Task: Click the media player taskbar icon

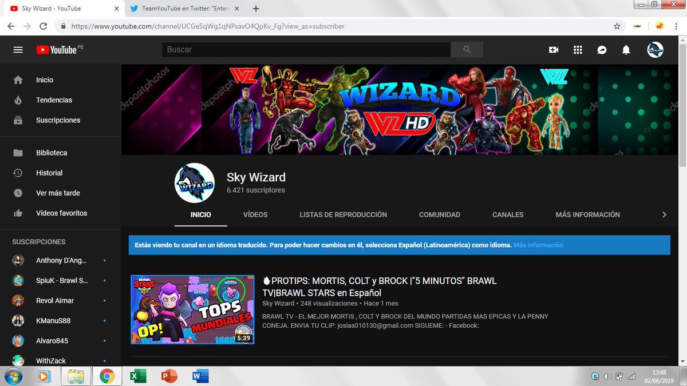Action: [44, 376]
